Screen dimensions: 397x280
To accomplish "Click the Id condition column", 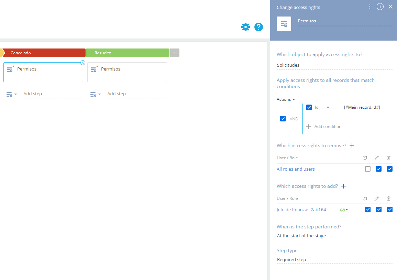I will [x=317, y=107].
